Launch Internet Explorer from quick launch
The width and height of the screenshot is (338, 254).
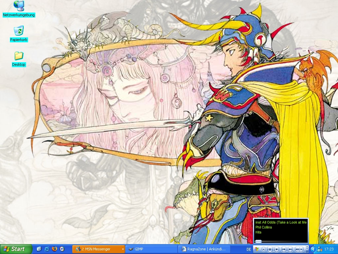(47, 249)
